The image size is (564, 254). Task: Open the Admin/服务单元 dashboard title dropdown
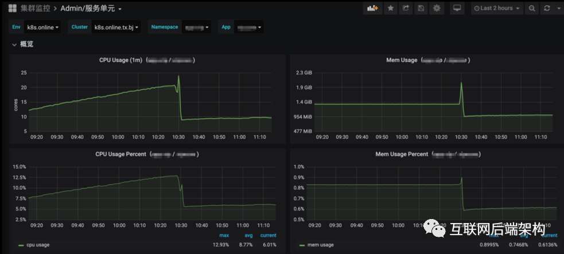coord(91,8)
